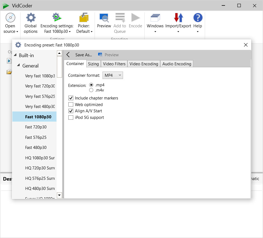Image resolution: width=263 pixels, height=238 pixels.
Task: Expand the Windows menu arrow
Action: coord(155,31)
